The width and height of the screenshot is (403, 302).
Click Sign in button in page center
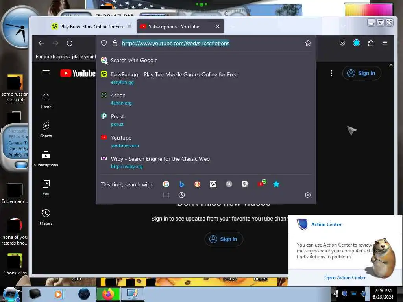224,239
